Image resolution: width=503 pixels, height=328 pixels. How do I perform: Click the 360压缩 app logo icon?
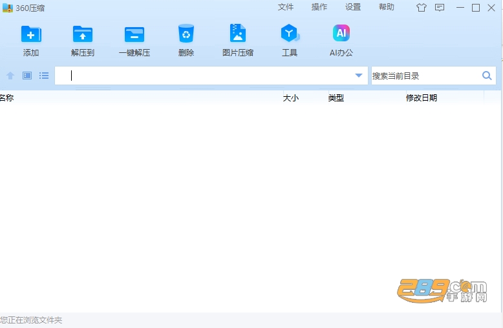coord(7,8)
